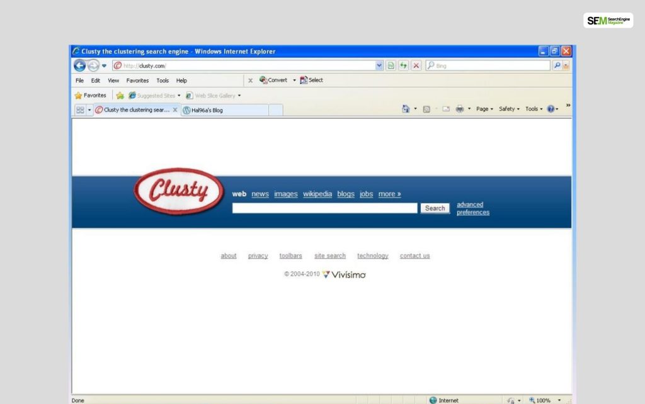Switch to the Hal96a's Blog tab

[x=225, y=110]
